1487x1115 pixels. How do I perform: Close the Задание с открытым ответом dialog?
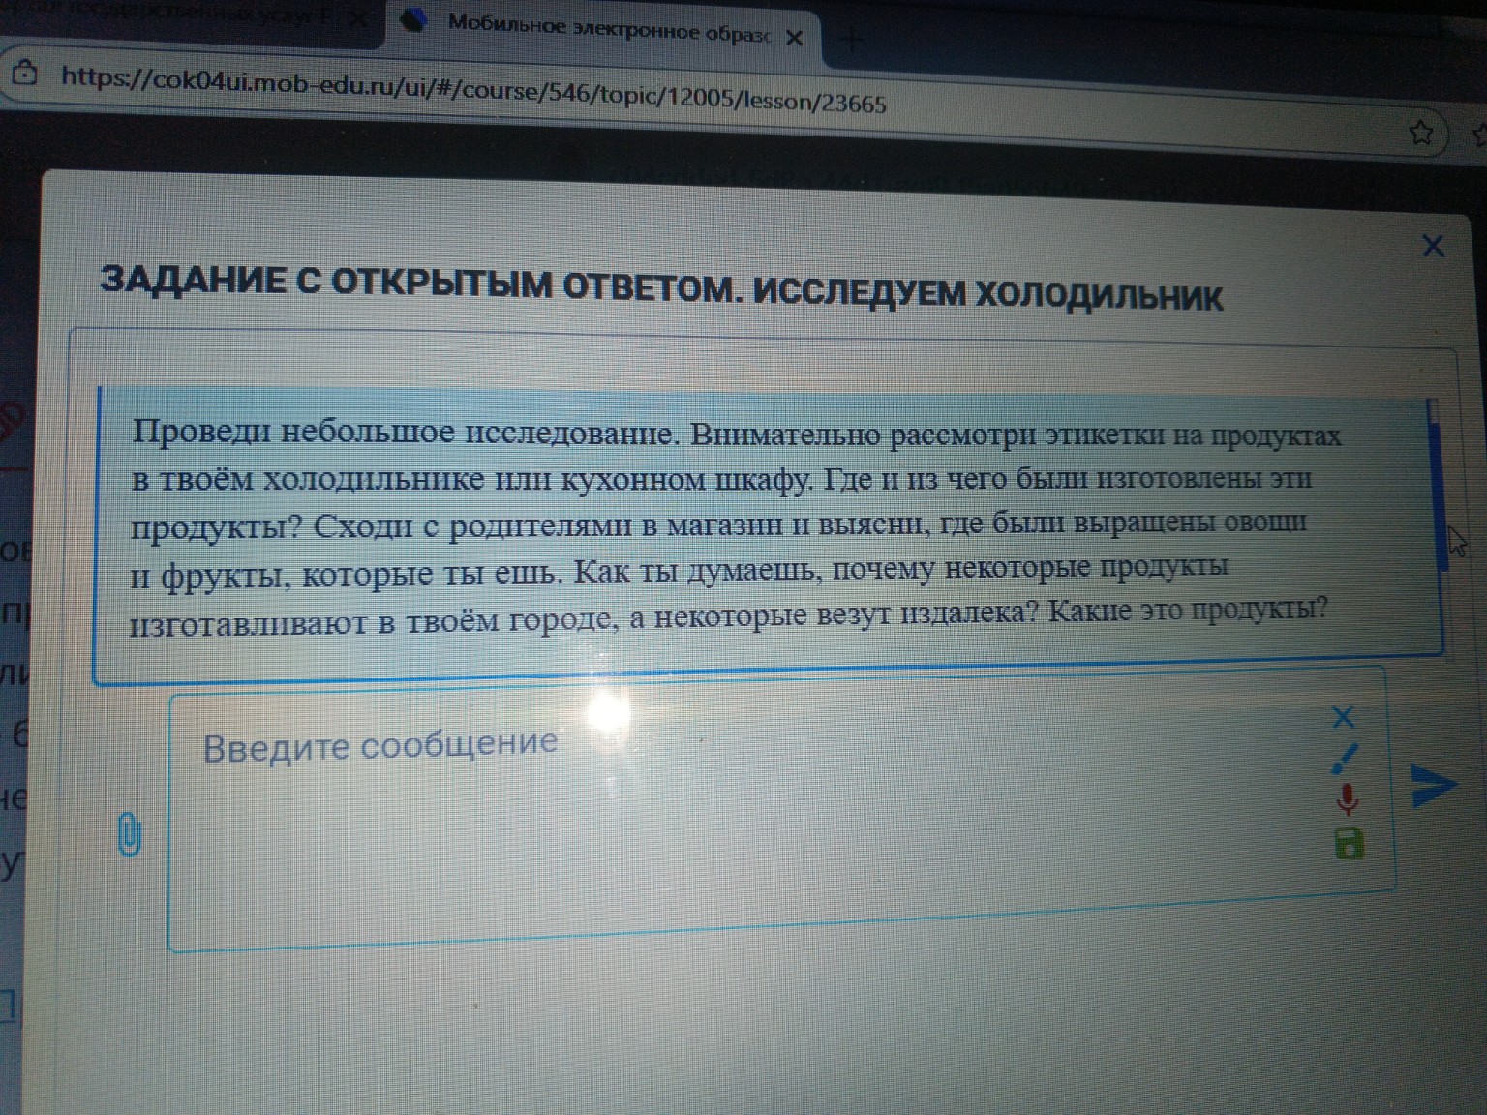point(1433,247)
